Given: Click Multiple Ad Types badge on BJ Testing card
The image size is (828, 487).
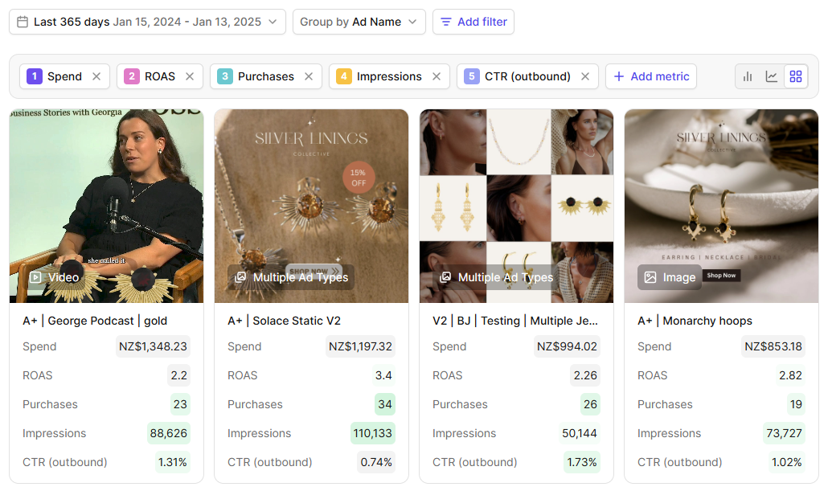Looking at the screenshot, I should (x=496, y=277).
